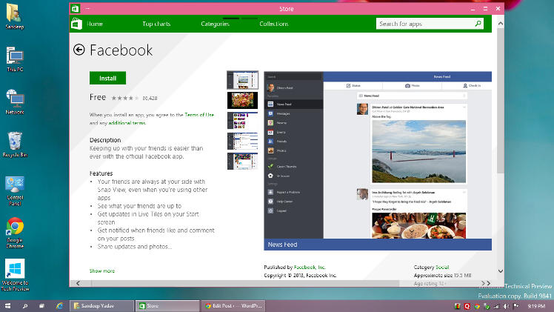Select the fourth screenshot thumbnail
Viewport: 554px width, 312px height.
pos(242,141)
